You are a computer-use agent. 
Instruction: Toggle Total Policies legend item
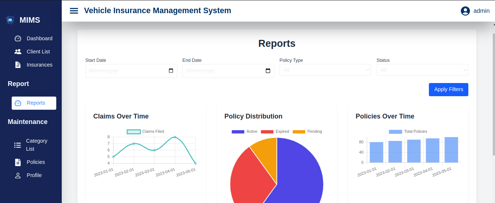[x=408, y=131]
